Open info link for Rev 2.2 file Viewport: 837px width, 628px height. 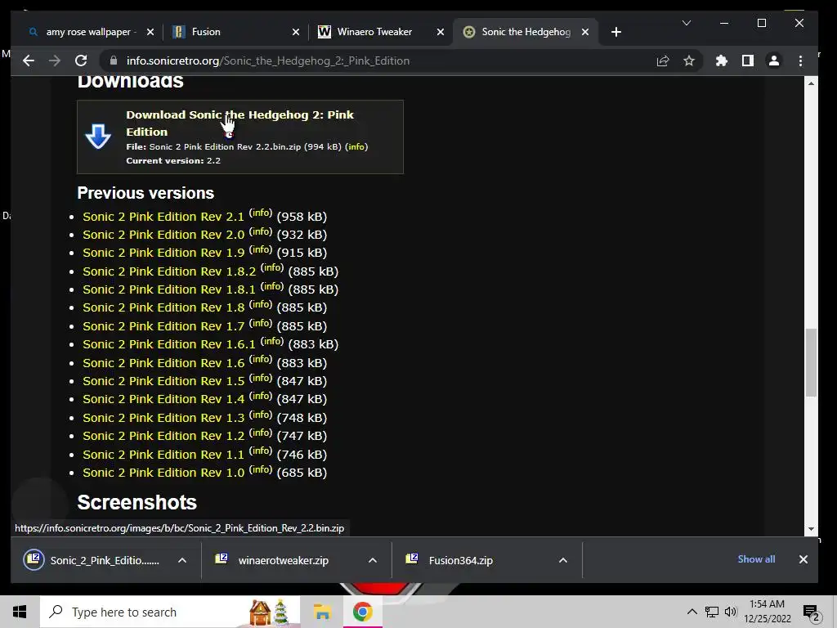click(356, 147)
